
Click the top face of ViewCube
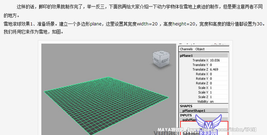[x=161, y=53]
